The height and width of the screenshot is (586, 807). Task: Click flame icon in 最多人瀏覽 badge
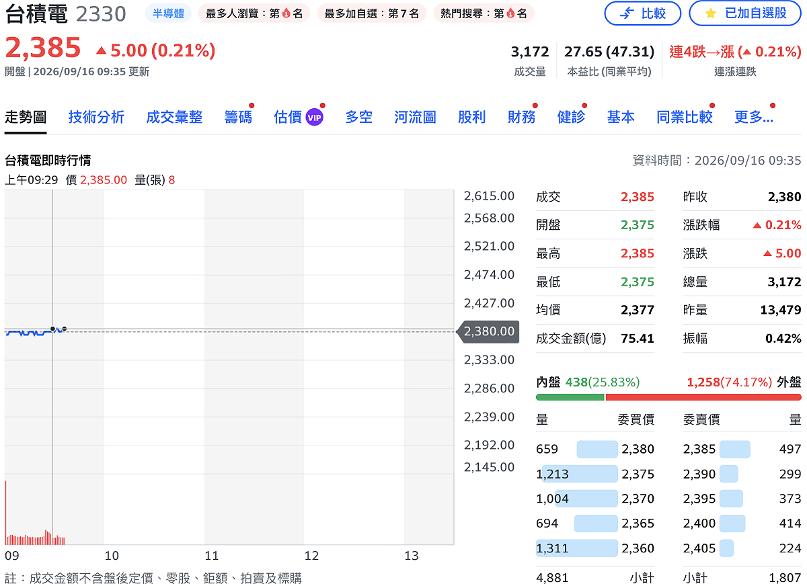[286, 13]
